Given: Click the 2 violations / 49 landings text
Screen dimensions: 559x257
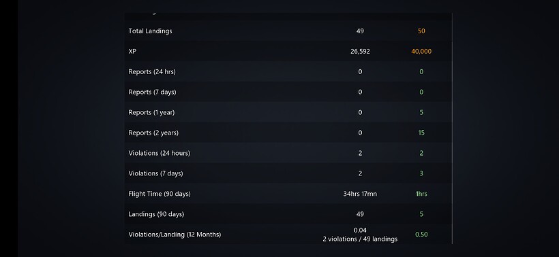Looking at the screenshot, I should click(360, 239).
